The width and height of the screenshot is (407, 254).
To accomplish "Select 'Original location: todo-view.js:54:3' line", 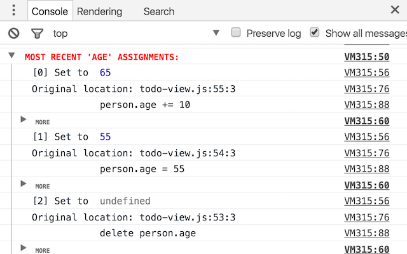I will [x=134, y=153].
